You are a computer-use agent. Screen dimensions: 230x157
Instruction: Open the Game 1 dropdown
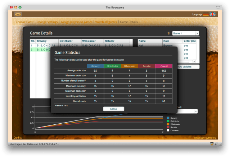pyautogui.click(x=186, y=33)
